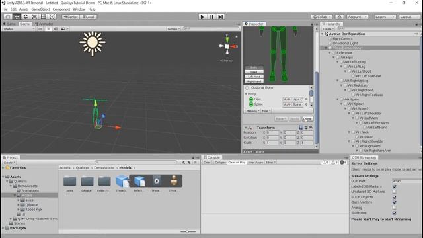
Task: Click the Hips bone indicator circle
Action: pyautogui.click(x=251, y=99)
